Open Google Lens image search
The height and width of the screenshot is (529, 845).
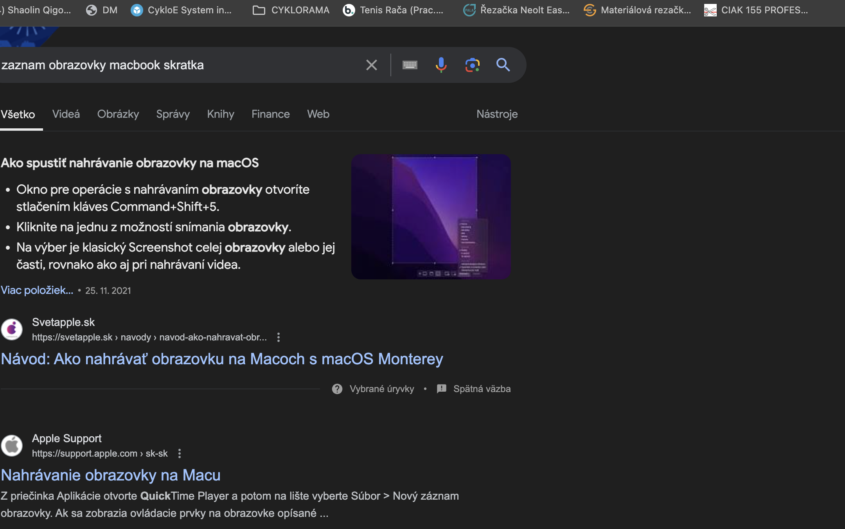click(x=472, y=65)
